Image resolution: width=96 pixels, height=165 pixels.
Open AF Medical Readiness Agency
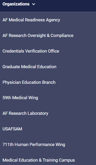click(x=31, y=20)
